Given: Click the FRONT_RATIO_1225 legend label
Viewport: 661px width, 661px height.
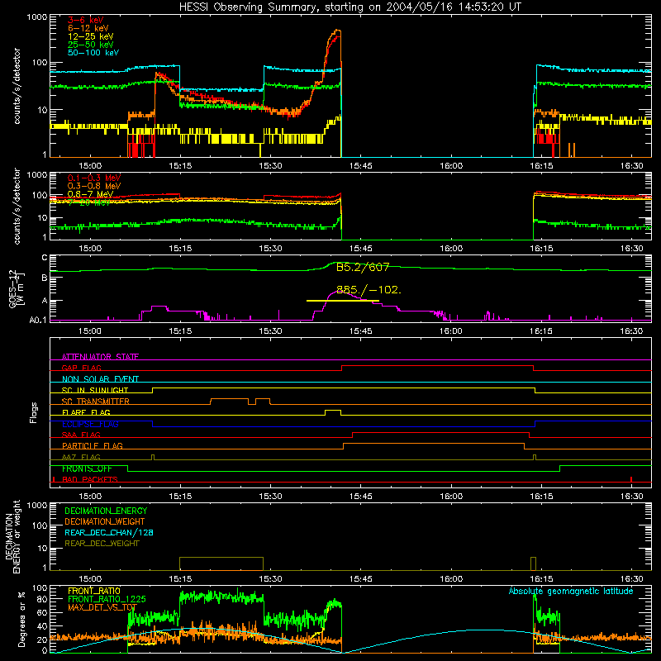Looking at the screenshot, I should point(107,599).
